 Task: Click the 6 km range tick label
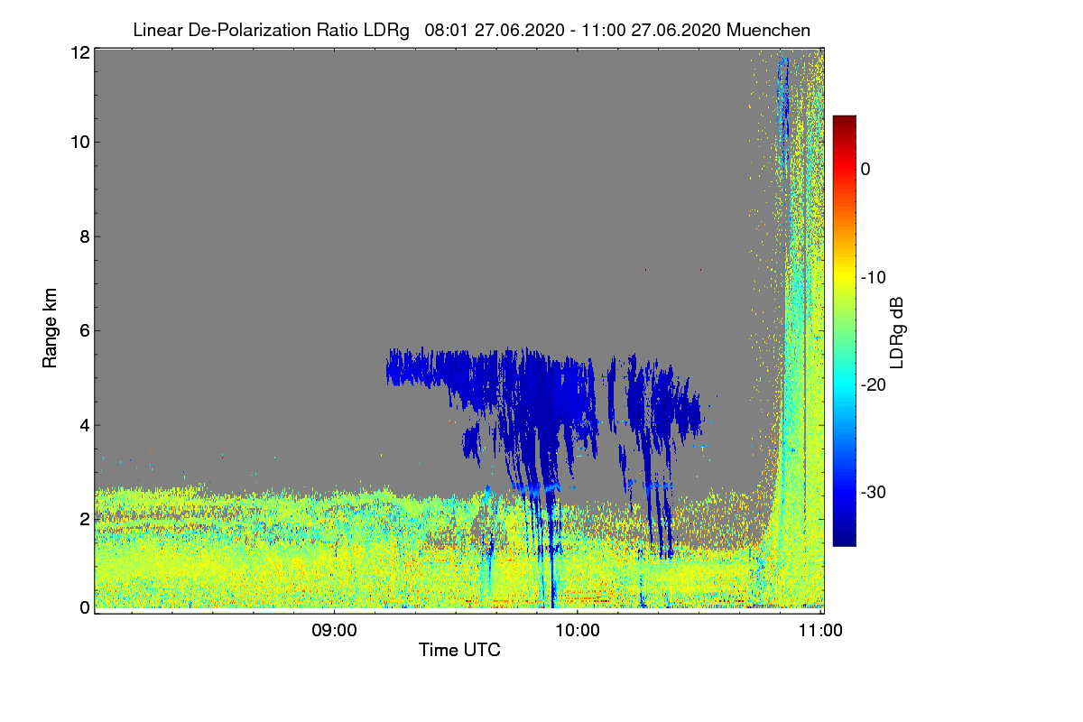point(85,330)
